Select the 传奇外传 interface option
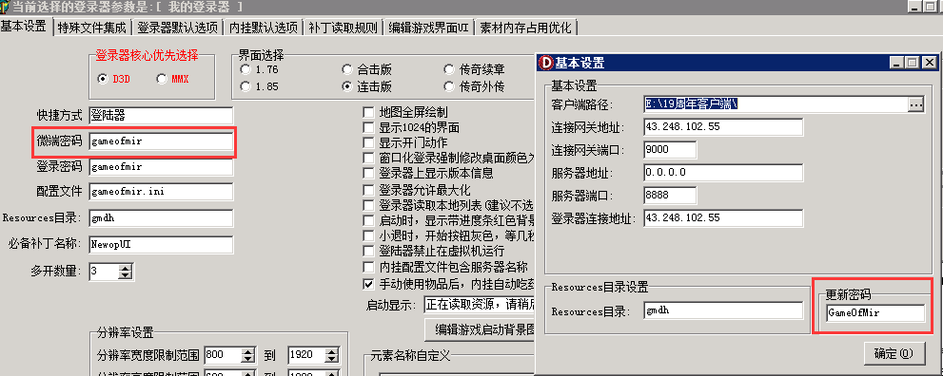This screenshot has width=943, height=376. point(448,86)
